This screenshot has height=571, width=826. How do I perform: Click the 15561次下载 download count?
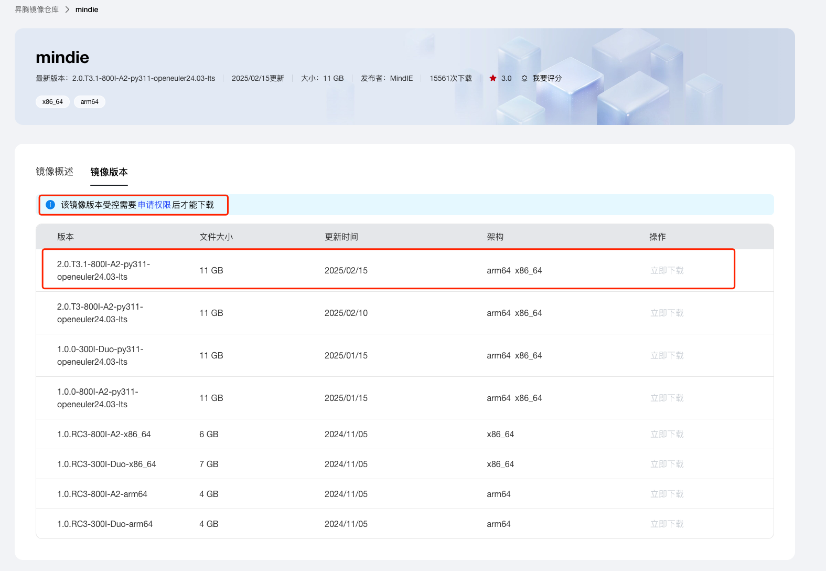(451, 78)
